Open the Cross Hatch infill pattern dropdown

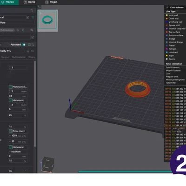pyautogui.click(x=18, y=131)
